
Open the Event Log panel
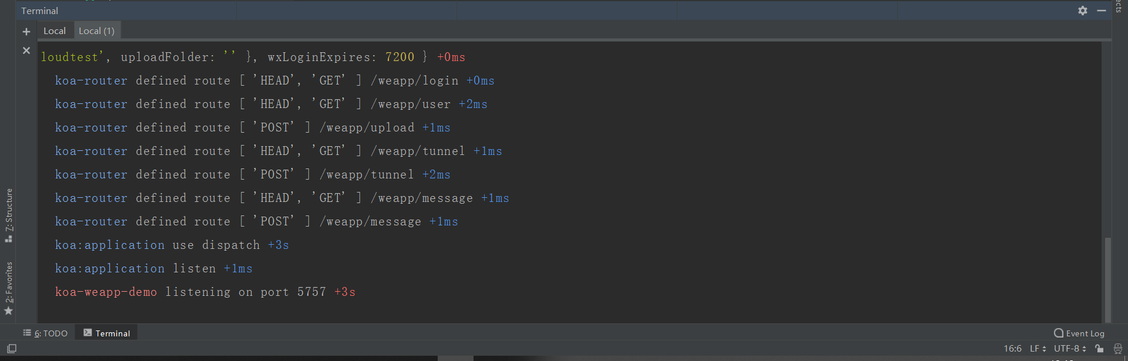tap(1079, 333)
